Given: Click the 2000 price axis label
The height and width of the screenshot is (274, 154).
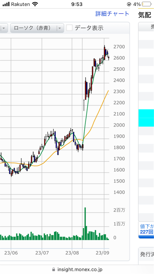Looking at the screenshot, I should [x=119, y=125].
